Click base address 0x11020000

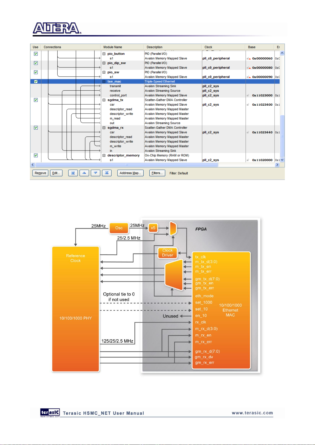pos(262,160)
